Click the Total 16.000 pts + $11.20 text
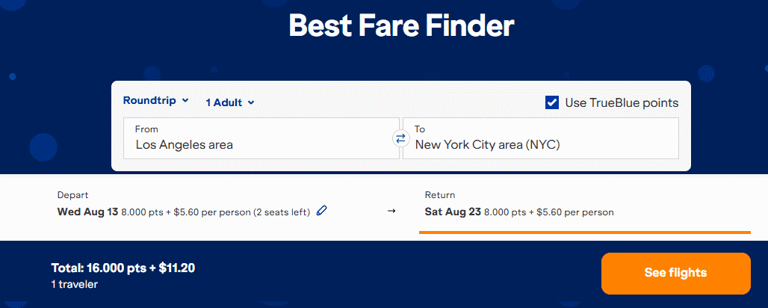768x308 pixels. pyautogui.click(x=123, y=268)
